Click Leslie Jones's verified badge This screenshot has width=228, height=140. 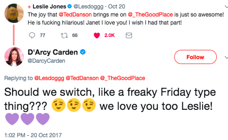point(70,7)
